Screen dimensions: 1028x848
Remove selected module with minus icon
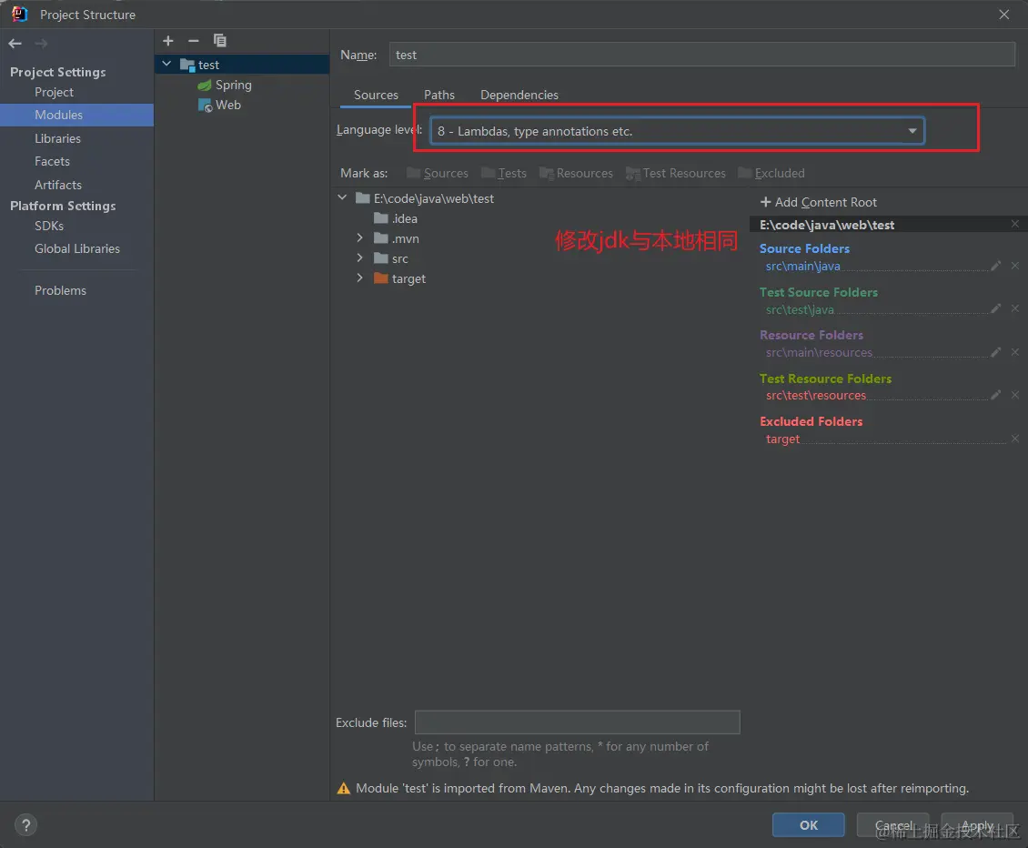(194, 41)
